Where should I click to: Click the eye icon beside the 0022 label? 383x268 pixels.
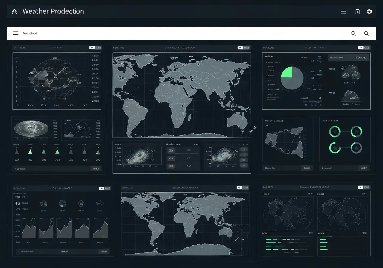click(17, 203)
